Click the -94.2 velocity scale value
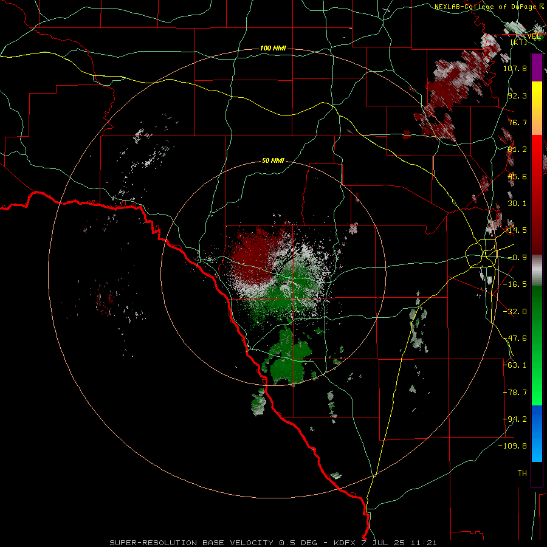 pos(515,419)
